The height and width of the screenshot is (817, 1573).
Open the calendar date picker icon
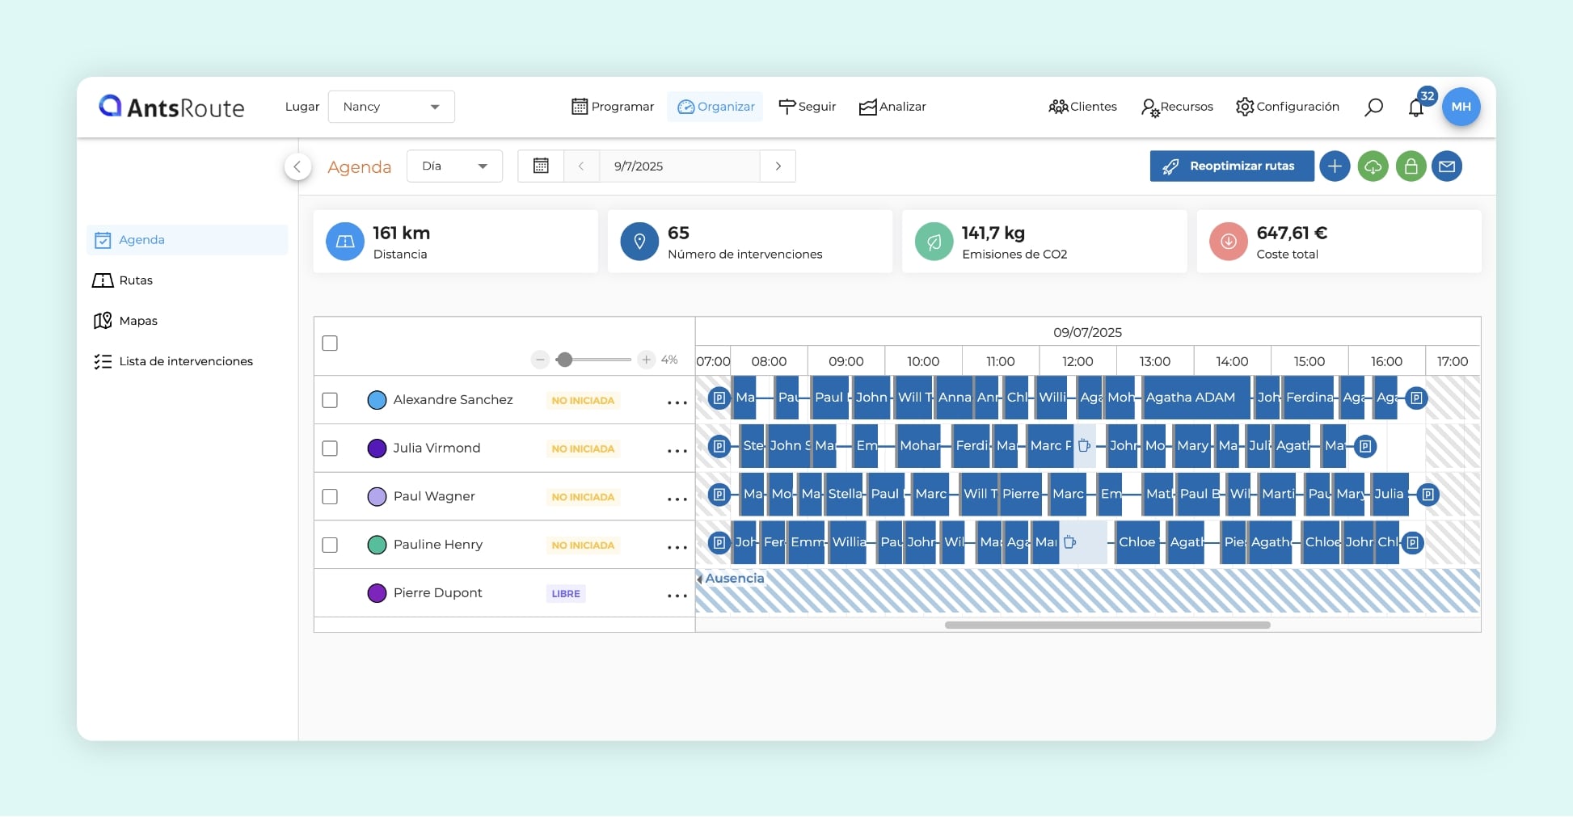541,166
